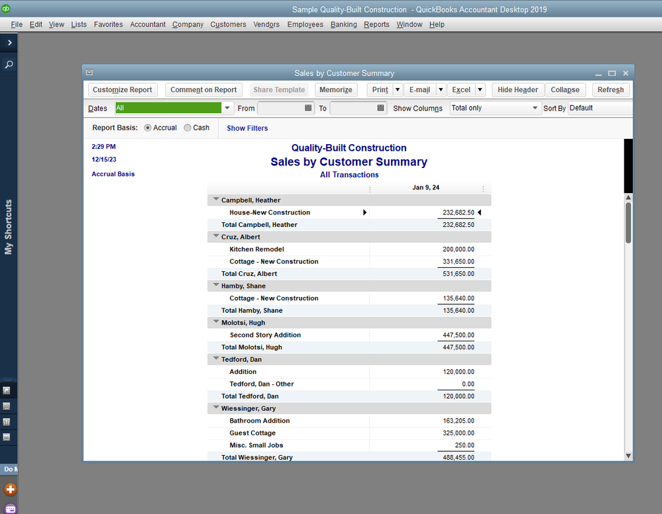Click the right arrow marker on House-New Construction row
This screenshot has height=514, width=662.
pos(364,212)
